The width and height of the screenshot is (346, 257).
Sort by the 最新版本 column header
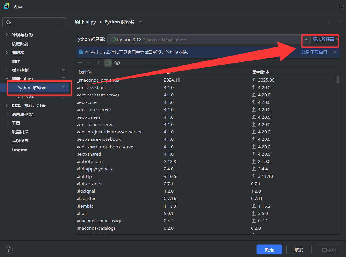coord(295,72)
